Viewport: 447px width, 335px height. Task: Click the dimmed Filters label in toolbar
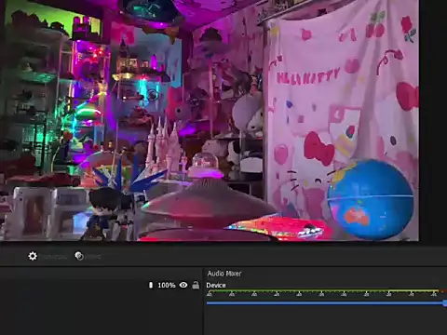click(93, 257)
